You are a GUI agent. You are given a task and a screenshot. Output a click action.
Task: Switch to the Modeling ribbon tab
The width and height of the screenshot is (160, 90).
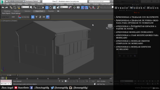(7, 11)
